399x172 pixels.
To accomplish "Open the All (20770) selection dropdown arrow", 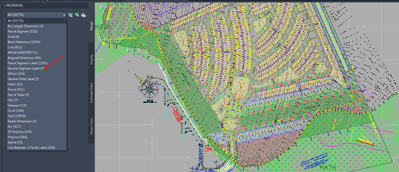I will coord(64,15).
